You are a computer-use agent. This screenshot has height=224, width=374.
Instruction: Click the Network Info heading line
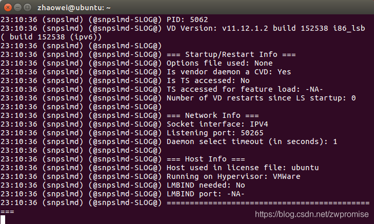[x=213, y=115]
